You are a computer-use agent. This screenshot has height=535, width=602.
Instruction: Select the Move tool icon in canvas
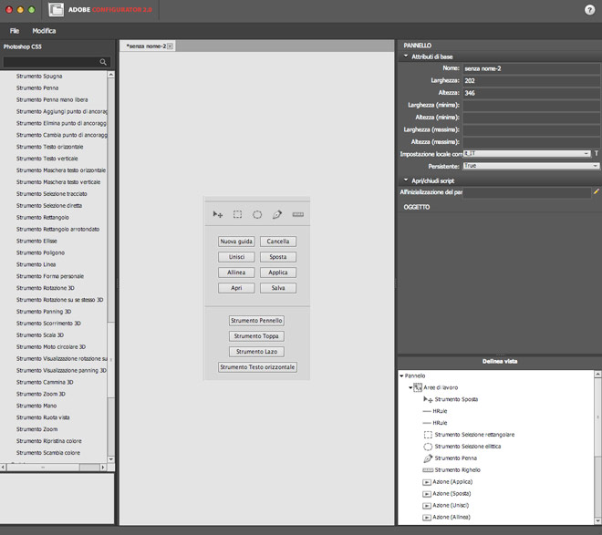[x=217, y=214]
